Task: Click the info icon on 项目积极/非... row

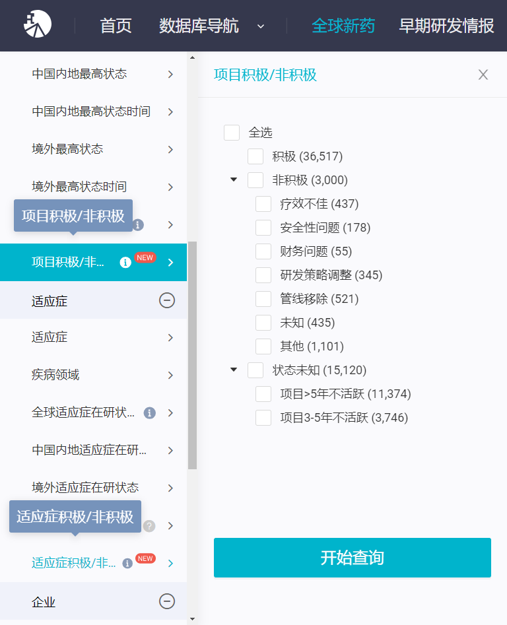Action: [125, 262]
